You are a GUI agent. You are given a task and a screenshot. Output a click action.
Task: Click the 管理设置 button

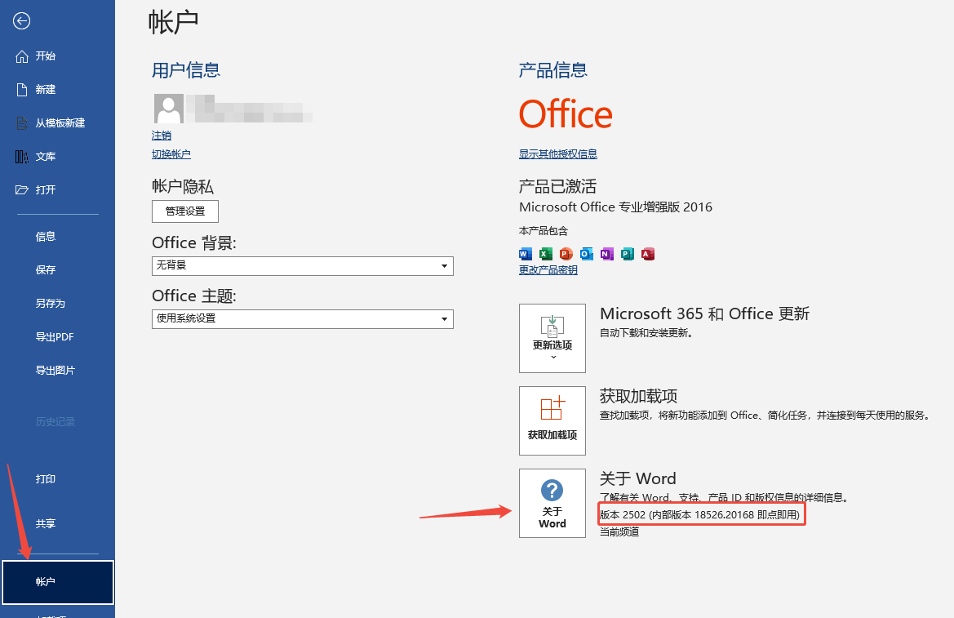[x=185, y=211]
